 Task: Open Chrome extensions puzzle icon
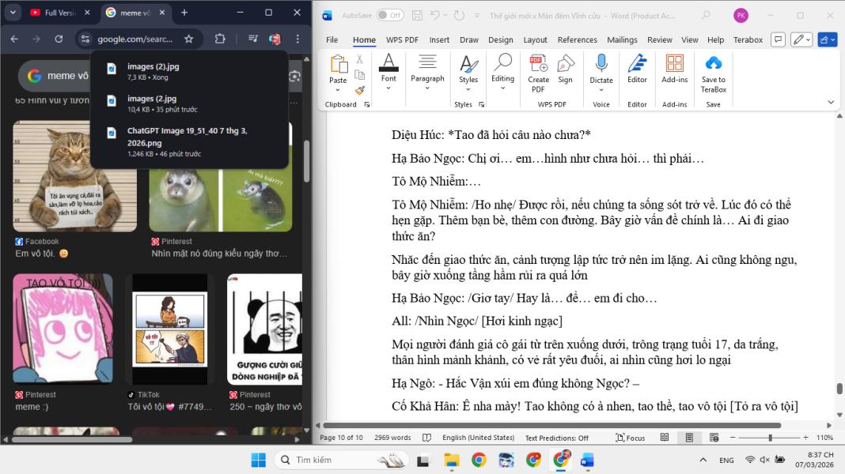click(x=220, y=39)
